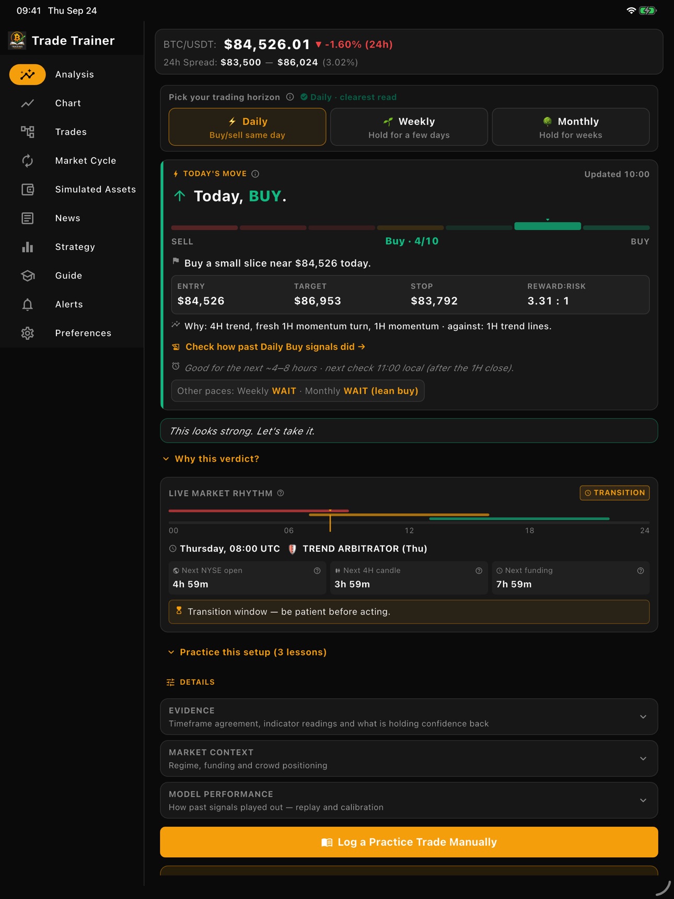Open the News article icon

28,218
